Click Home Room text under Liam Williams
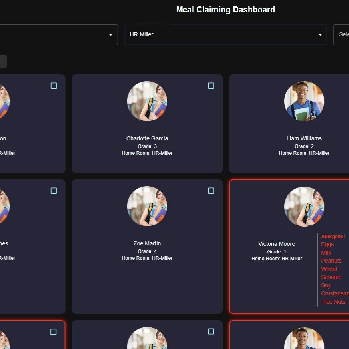349x349 pixels. (x=304, y=153)
